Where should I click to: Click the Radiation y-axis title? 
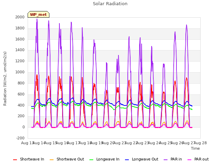coord(5,79)
